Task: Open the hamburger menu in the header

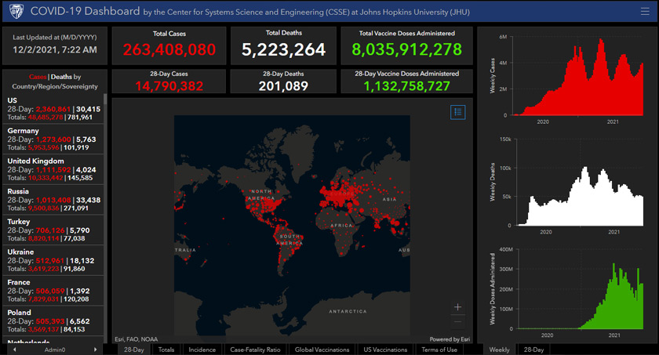Action: tap(644, 12)
